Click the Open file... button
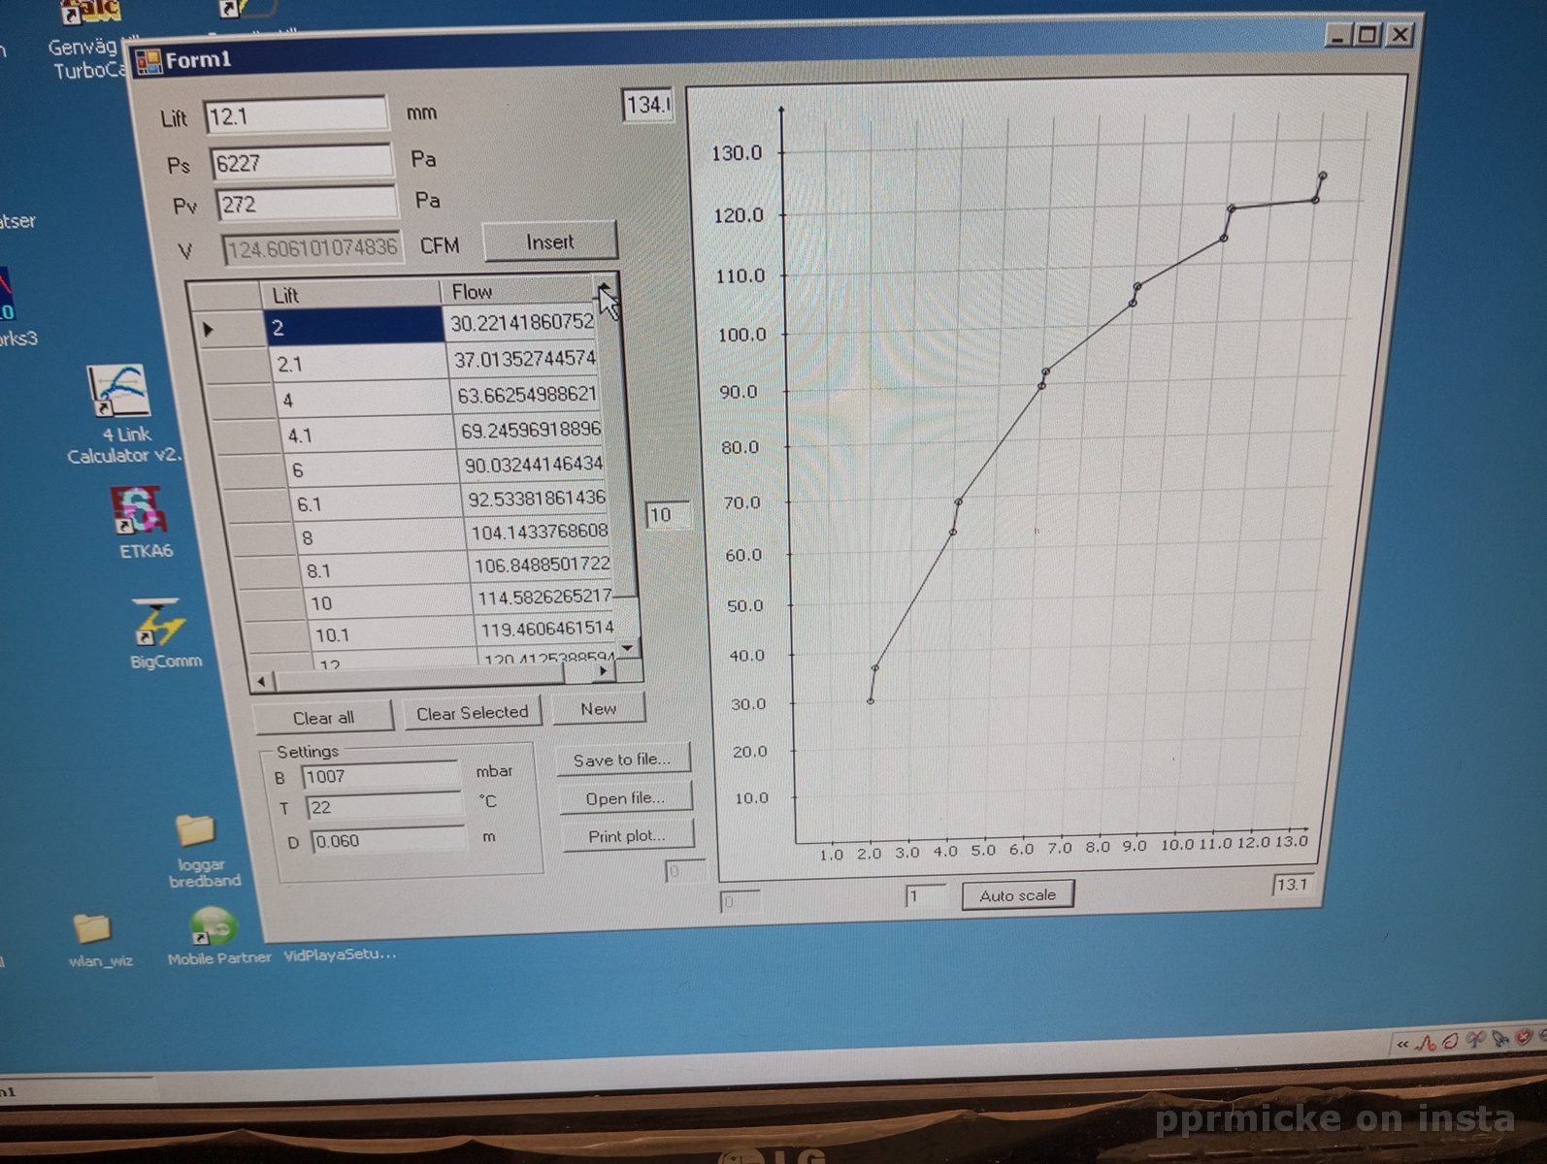The image size is (1547, 1164). point(625,798)
